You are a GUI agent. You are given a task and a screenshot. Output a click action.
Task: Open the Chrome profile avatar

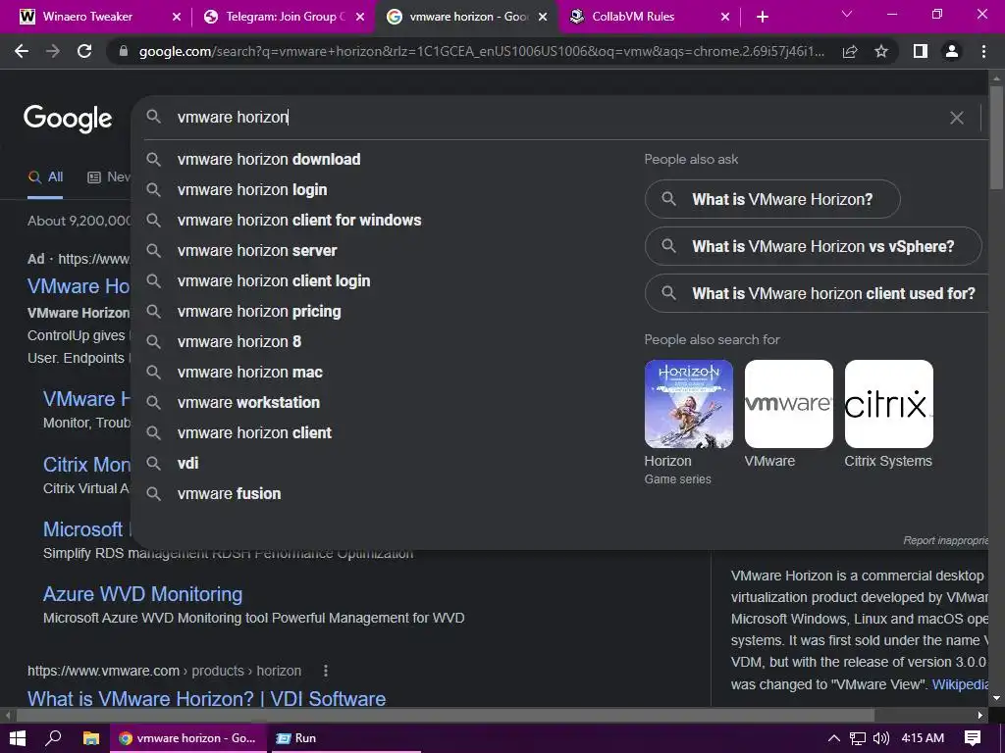pyautogui.click(x=952, y=51)
